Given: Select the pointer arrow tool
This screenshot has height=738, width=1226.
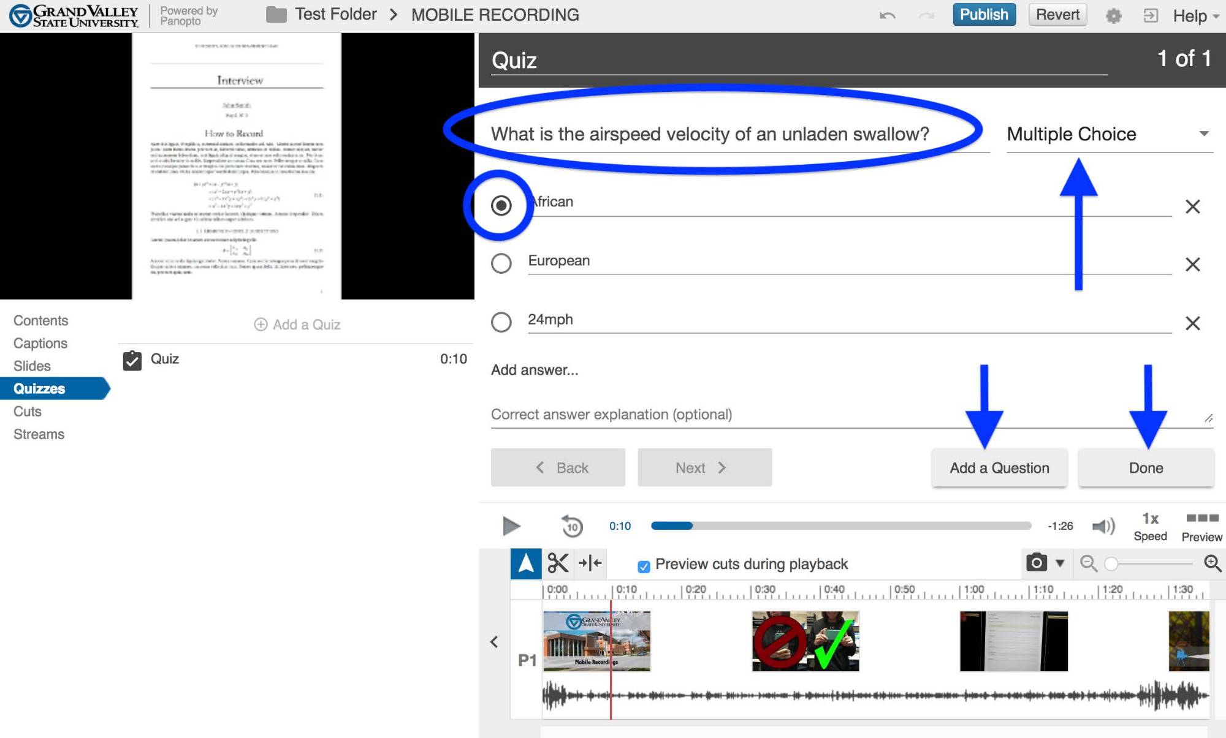Looking at the screenshot, I should pyautogui.click(x=526, y=563).
